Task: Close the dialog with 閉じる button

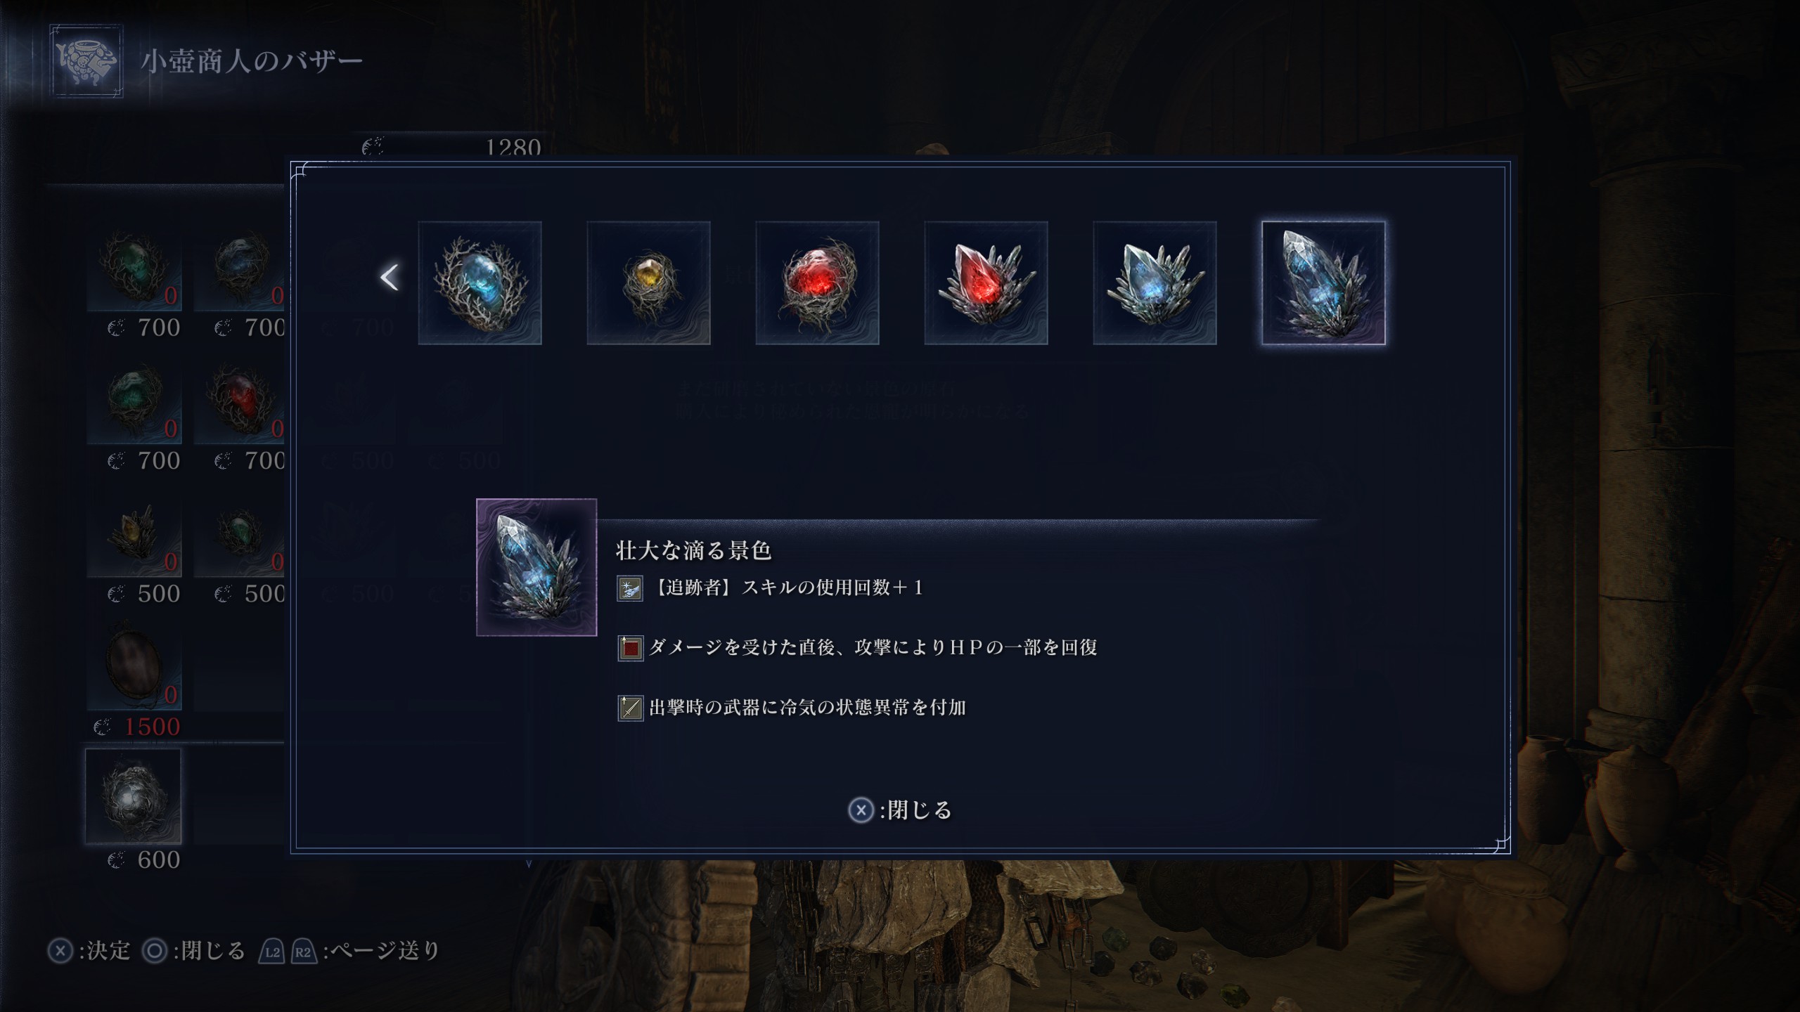Action: point(900,810)
